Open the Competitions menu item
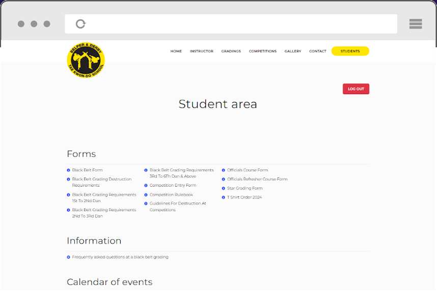The image size is (437, 291). coord(262,51)
